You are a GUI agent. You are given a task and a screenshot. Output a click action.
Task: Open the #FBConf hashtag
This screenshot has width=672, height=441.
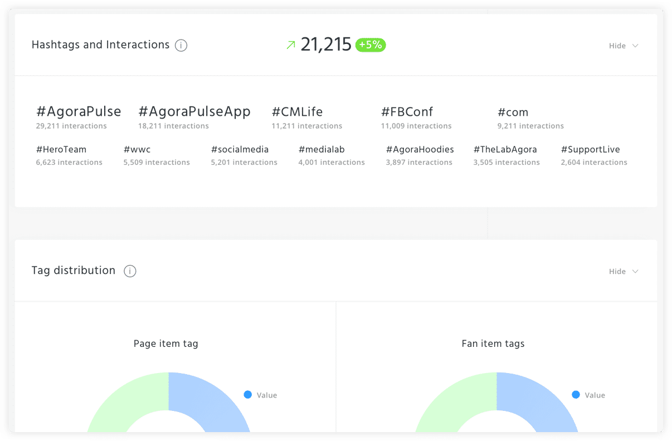407,112
